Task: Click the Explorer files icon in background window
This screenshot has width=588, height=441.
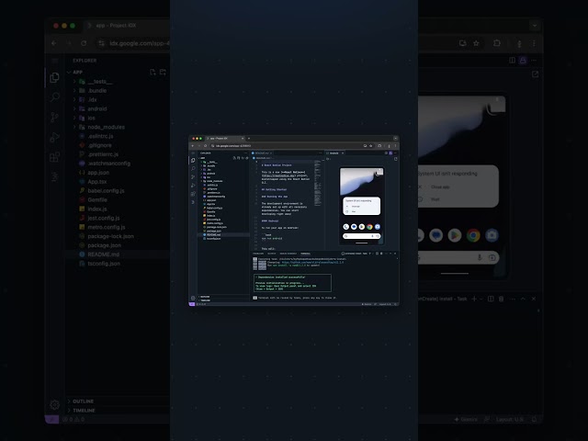Action: coord(54,77)
